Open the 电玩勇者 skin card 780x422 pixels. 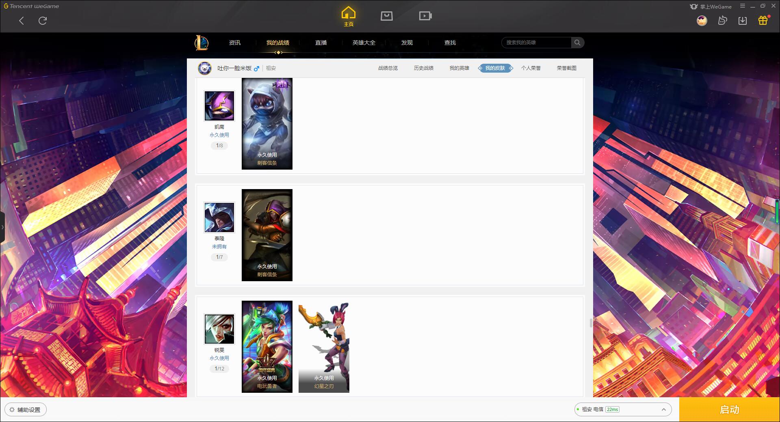(x=267, y=347)
